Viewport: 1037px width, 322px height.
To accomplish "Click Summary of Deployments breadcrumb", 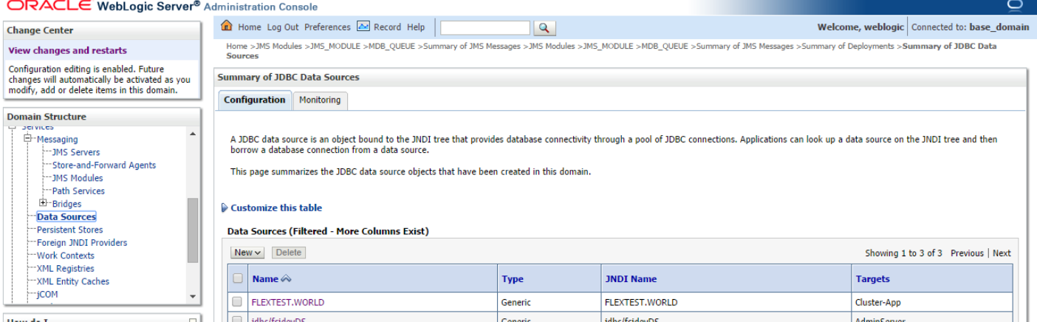I will point(849,46).
